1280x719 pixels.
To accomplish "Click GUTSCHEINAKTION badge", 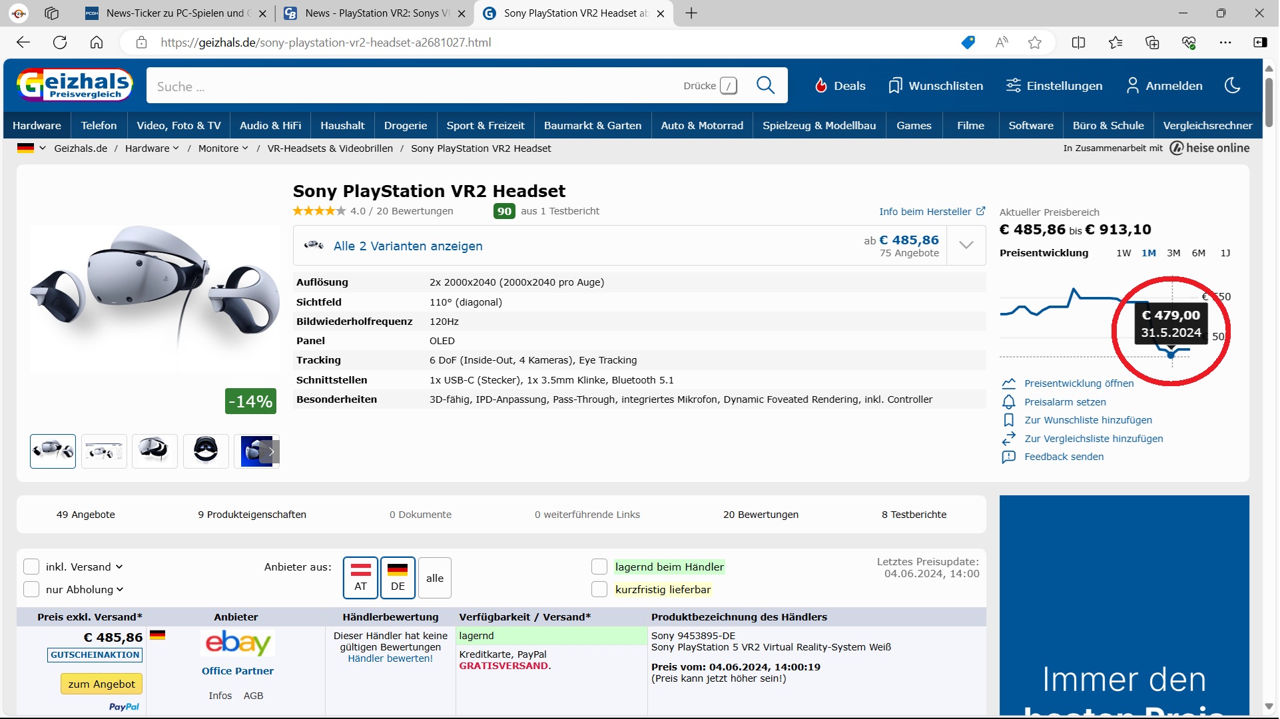I will click(x=95, y=655).
